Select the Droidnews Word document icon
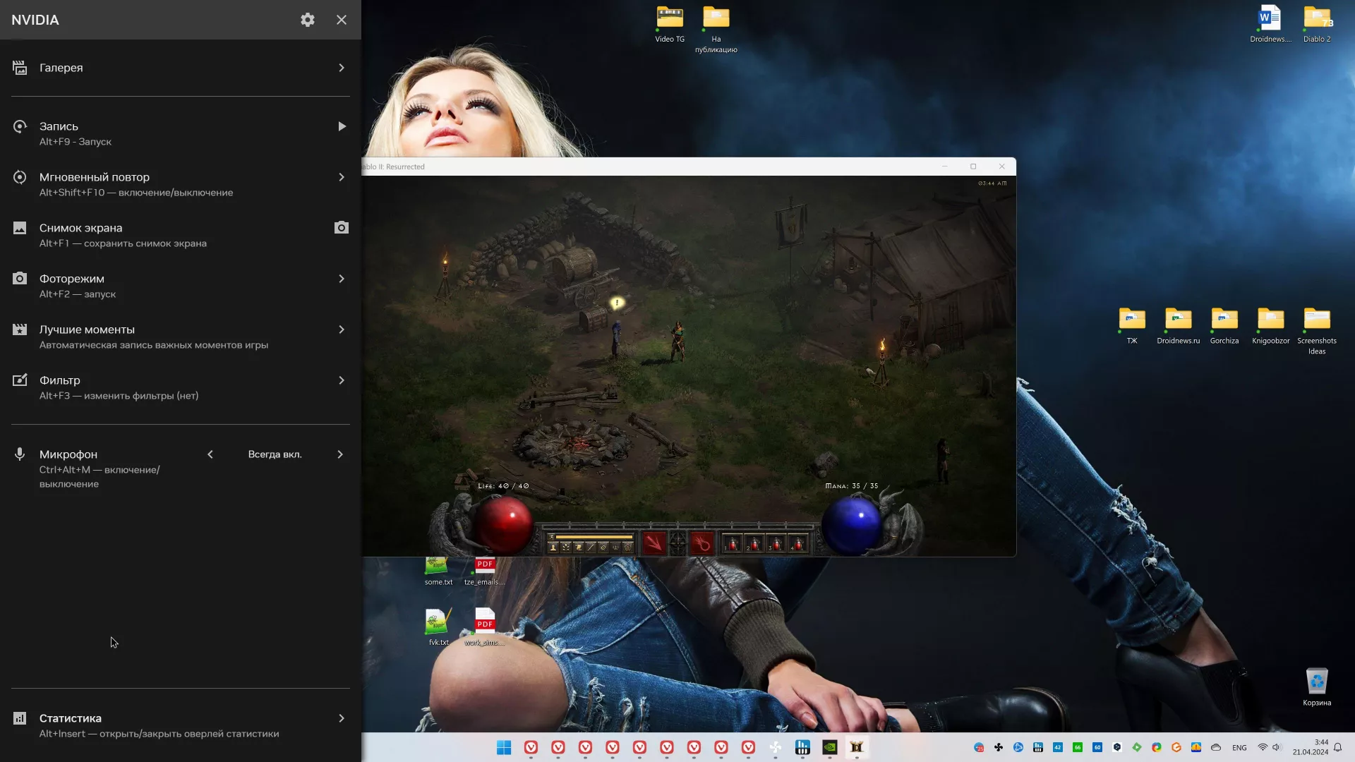The image size is (1355, 762). tap(1270, 25)
